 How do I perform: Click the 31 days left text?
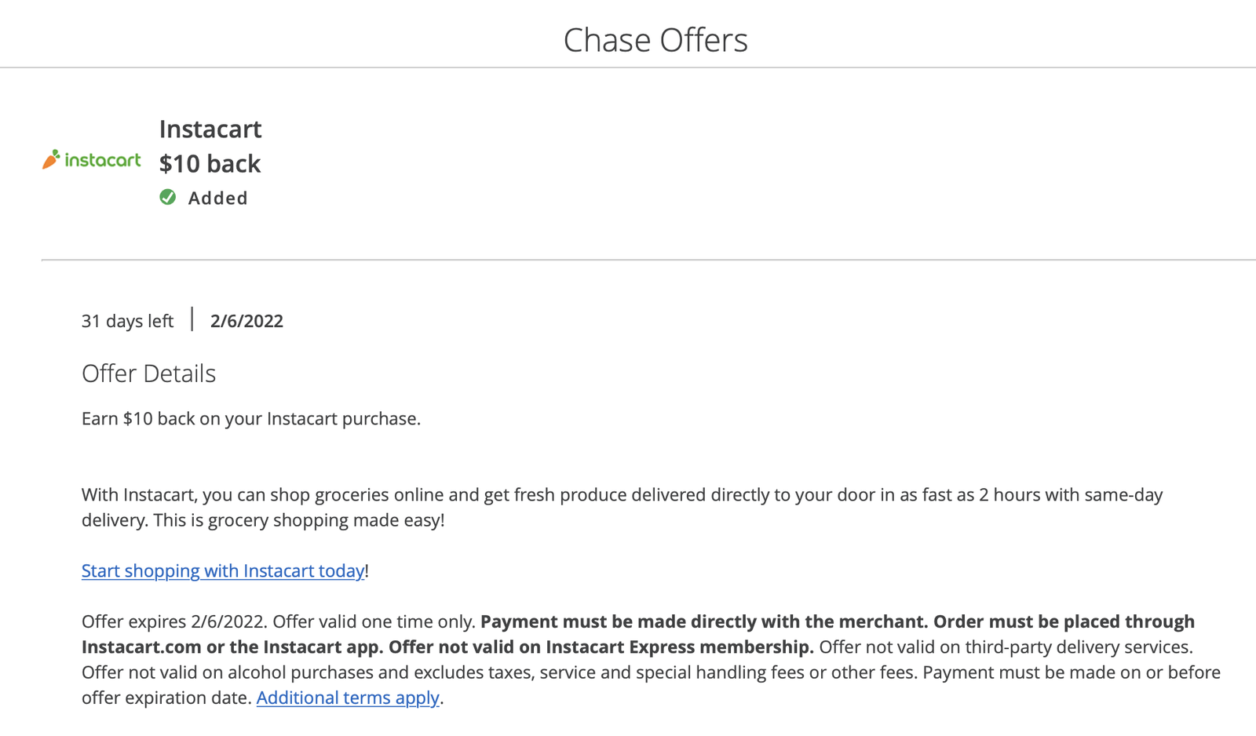(x=127, y=321)
